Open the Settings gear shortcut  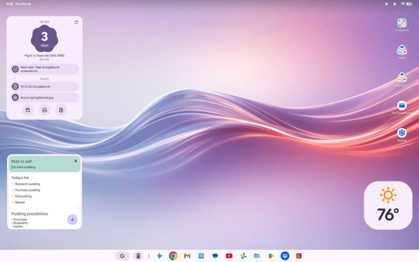click(x=402, y=133)
